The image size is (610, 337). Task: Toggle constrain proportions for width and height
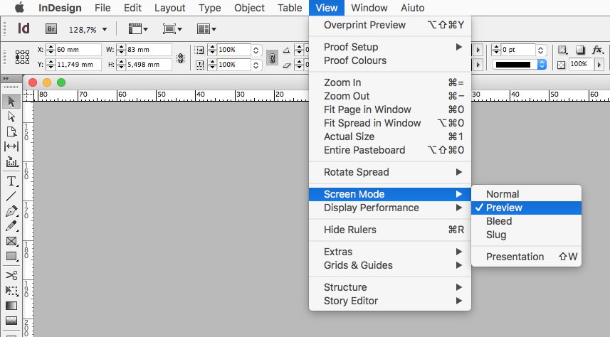click(180, 58)
